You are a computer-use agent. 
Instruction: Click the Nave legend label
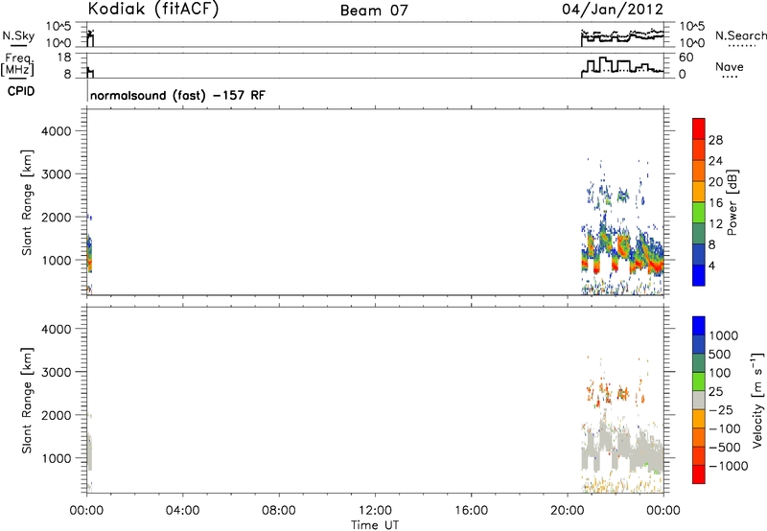coord(730,67)
